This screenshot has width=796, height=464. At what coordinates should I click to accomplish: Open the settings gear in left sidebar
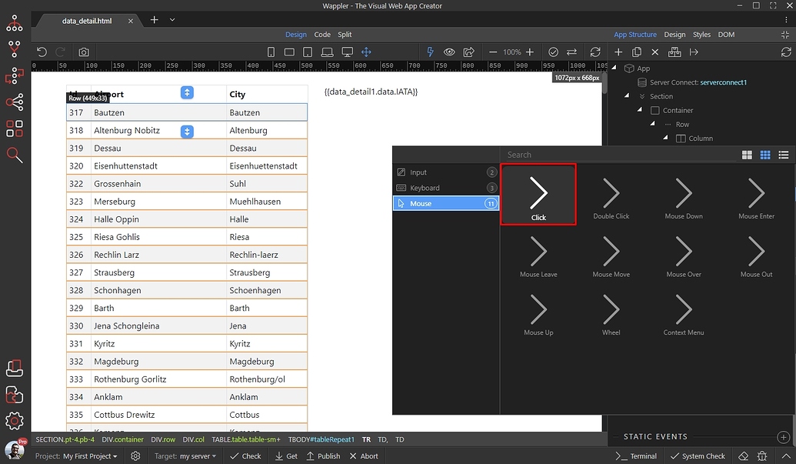15,421
